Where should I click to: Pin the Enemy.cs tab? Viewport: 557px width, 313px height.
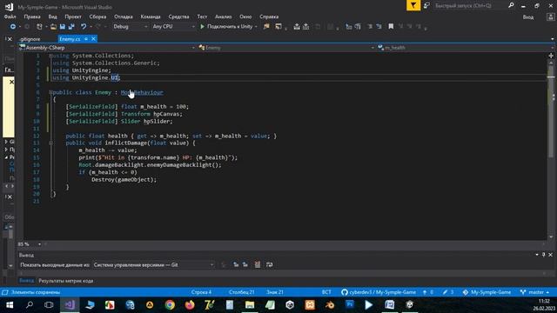coord(86,39)
